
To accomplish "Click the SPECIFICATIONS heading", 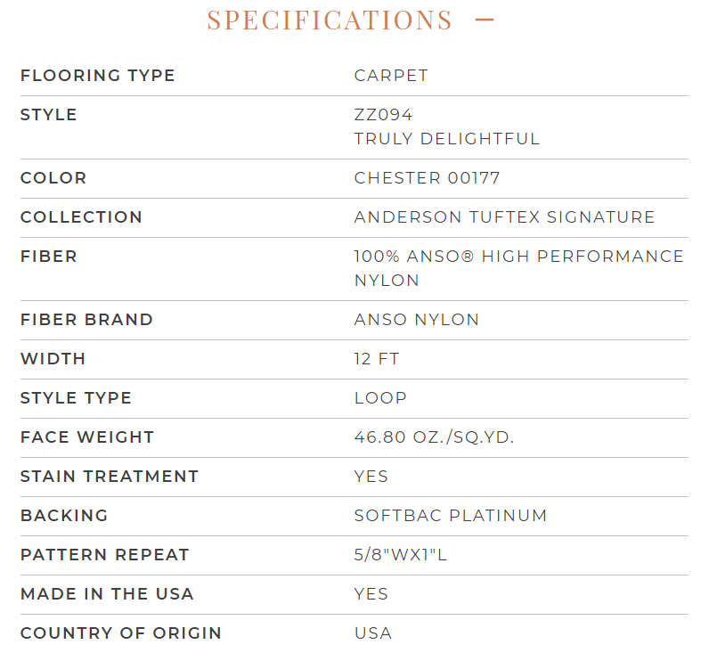I will point(330,20).
